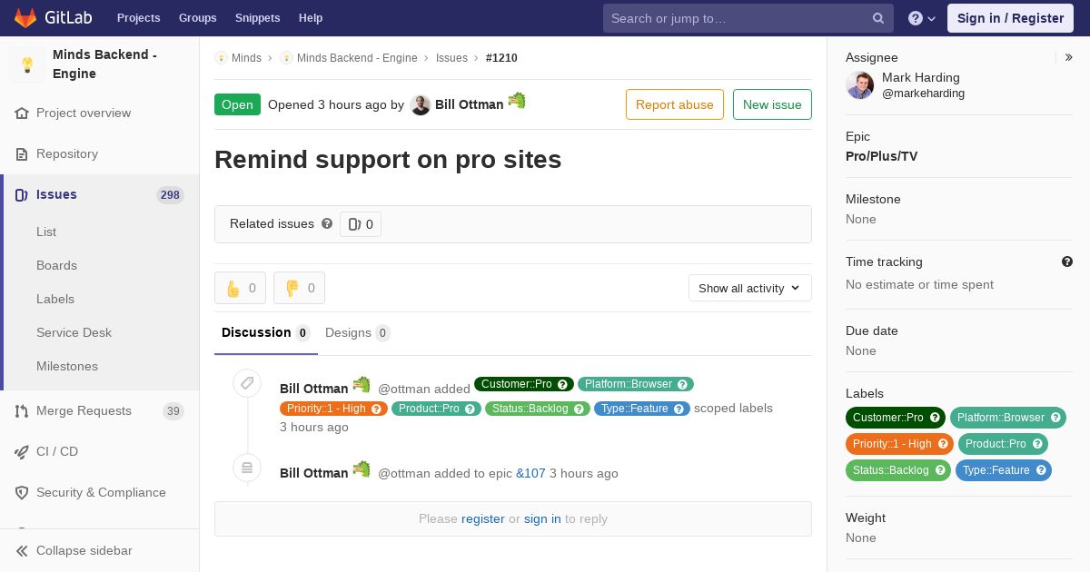The width and height of the screenshot is (1090, 572).
Task: Click Bill Ottman's avatar in the header line
Action: click(x=420, y=105)
